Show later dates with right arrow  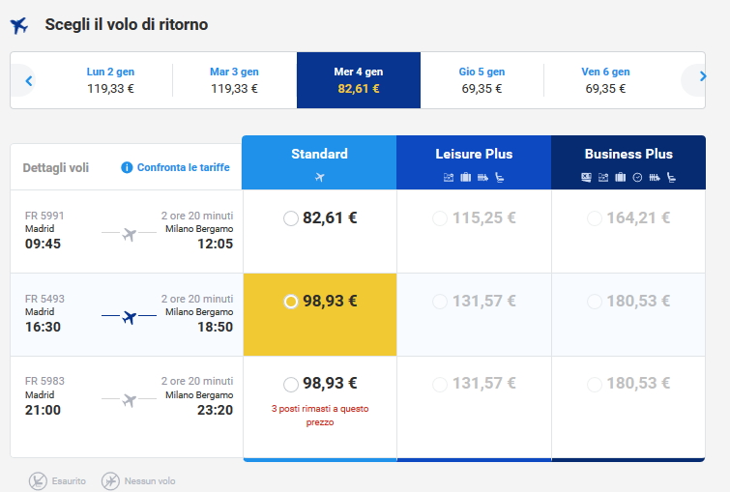[x=702, y=77]
